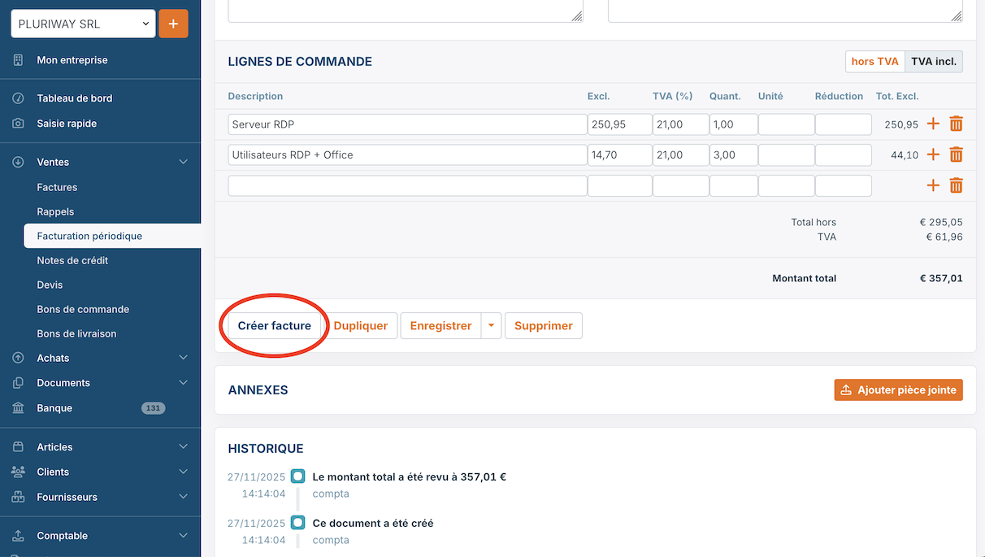The image size is (985, 557).
Task: Switch prices to hors TVA mode
Action: tap(874, 62)
